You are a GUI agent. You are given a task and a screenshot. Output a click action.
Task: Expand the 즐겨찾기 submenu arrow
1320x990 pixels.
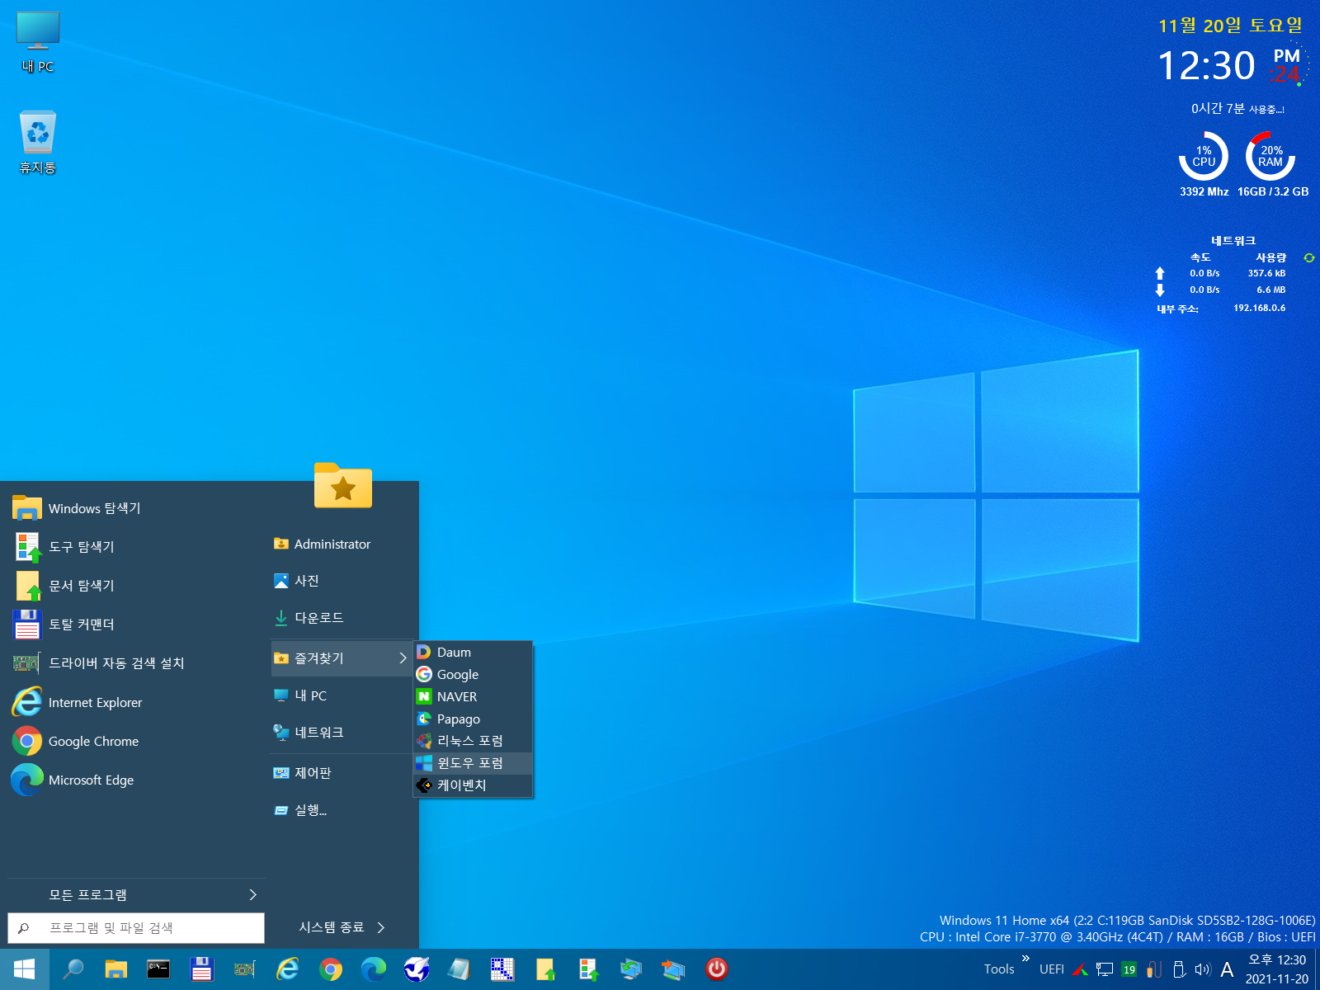pos(403,658)
